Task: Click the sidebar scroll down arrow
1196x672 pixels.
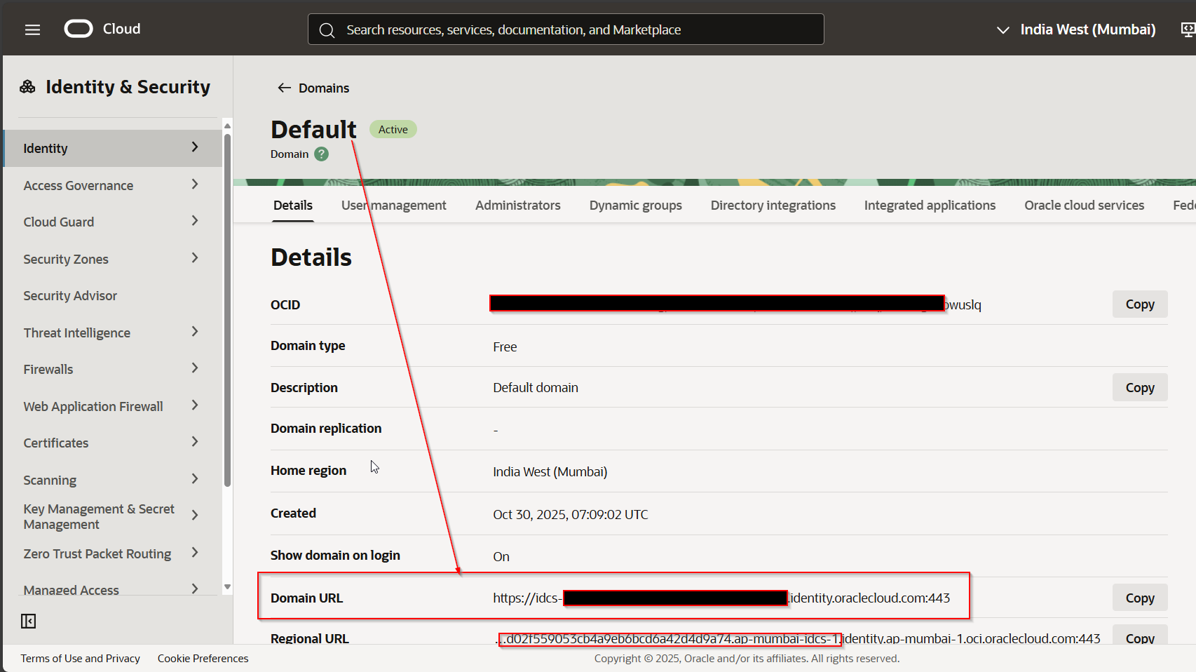Action: [227, 587]
